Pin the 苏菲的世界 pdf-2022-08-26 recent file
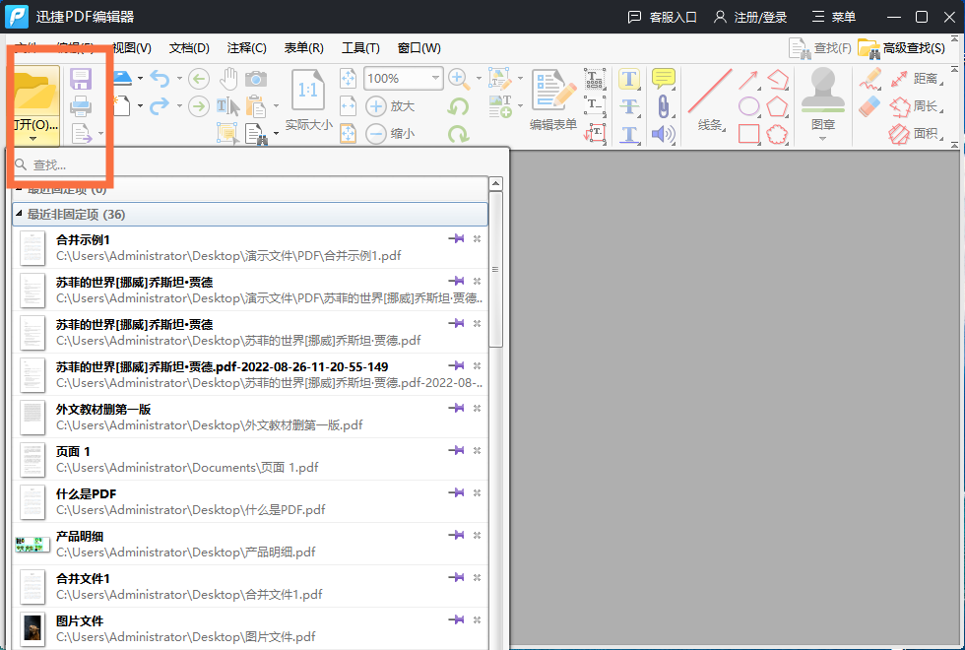This screenshot has height=650, width=965. click(x=456, y=365)
